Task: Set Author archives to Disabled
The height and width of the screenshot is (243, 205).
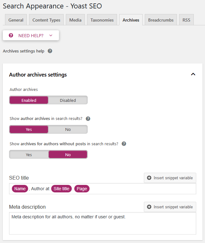Action: (68, 100)
